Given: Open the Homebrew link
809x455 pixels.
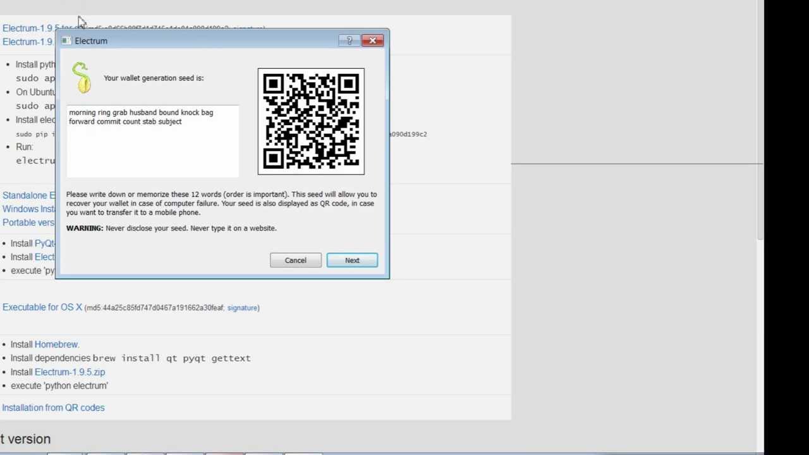Looking at the screenshot, I should point(56,344).
